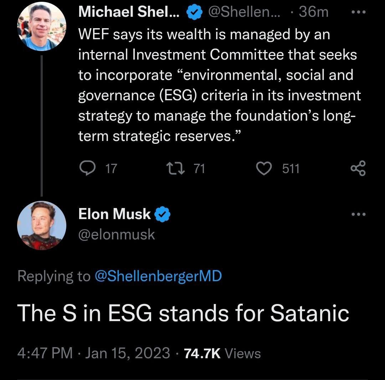The width and height of the screenshot is (385, 380).
Task: Click the retweet icon on Shellenberger's tweet
Action: pos(175,168)
